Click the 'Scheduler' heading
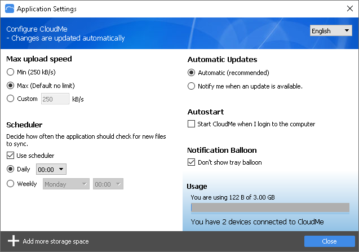The image size is (359, 252). pyautogui.click(x=24, y=125)
